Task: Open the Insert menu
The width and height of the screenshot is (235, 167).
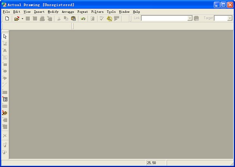Action: pos(39,12)
